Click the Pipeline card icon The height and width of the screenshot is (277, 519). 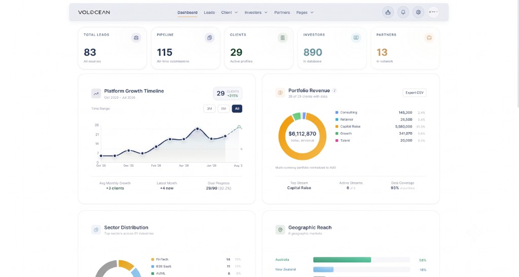(x=209, y=37)
